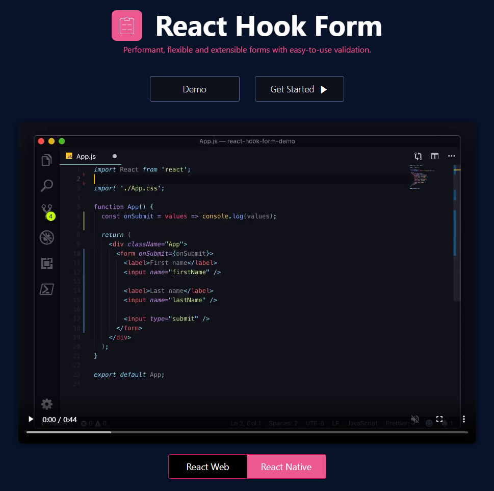Image resolution: width=494 pixels, height=491 pixels.
Task: Click the input type="submit" line
Action: tap(167, 319)
